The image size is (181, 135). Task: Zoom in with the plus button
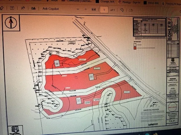[86, 9]
